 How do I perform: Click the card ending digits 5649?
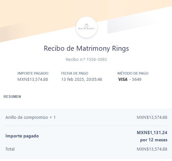tap(136, 80)
